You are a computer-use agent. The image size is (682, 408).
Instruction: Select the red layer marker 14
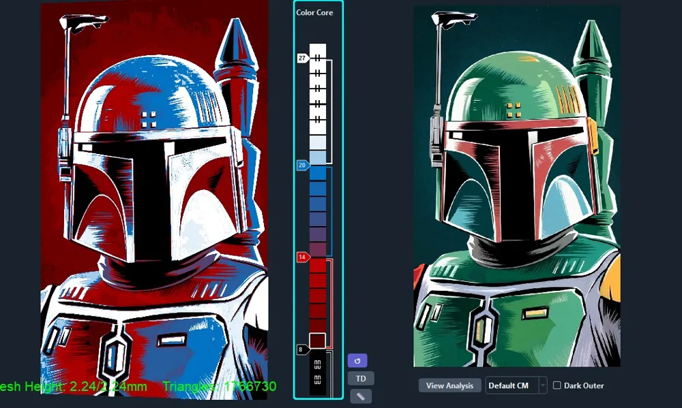click(303, 257)
